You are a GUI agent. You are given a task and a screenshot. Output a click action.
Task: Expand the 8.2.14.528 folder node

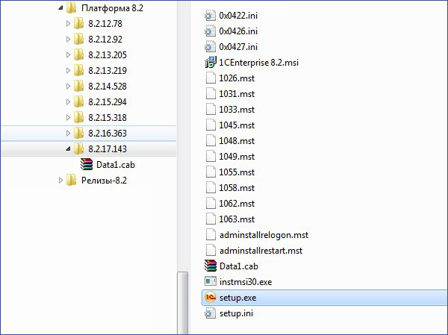click(x=68, y=86)
